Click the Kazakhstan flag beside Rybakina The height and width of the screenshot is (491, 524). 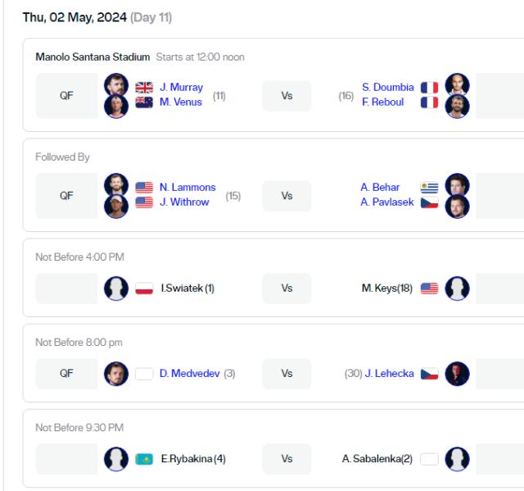point(144,459)
